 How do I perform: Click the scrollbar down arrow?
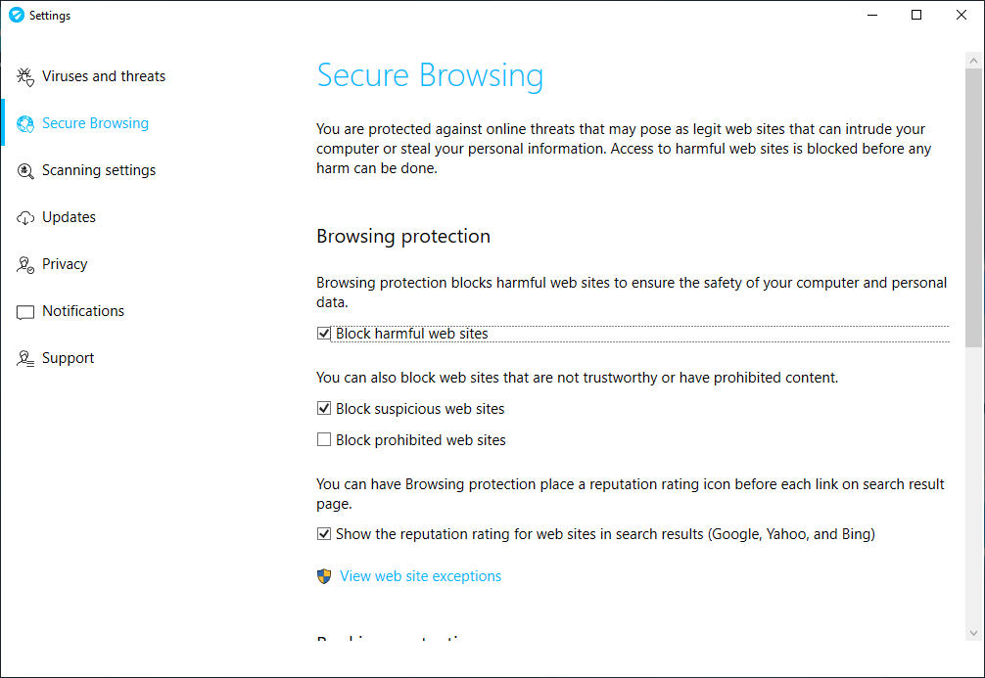coord(973,633)
